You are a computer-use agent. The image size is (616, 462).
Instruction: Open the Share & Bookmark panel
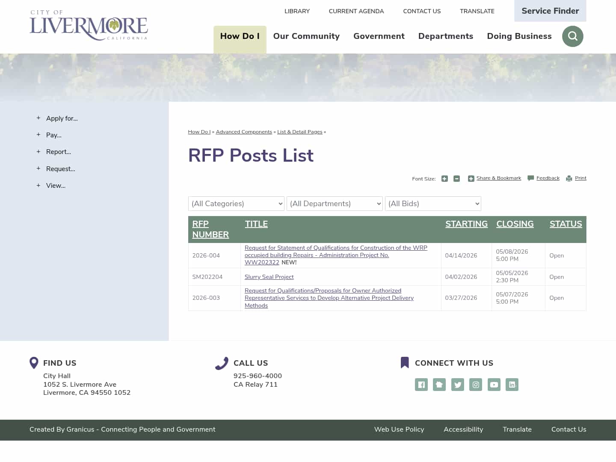click(495, 178)
